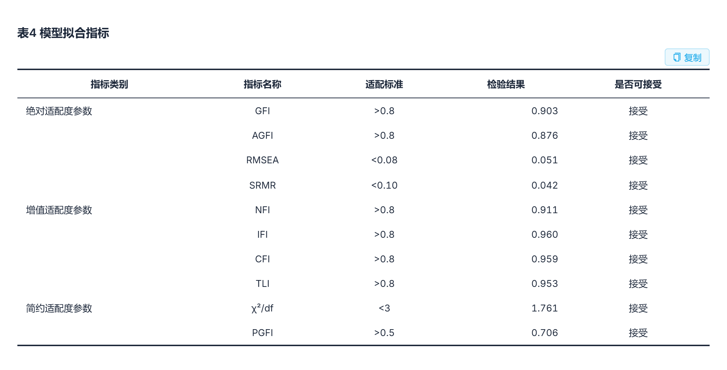The height and width of the screenshot is (370, 727).
Task: Click the >0.5 standard for PGFI
Action: [x=384, y=333]
